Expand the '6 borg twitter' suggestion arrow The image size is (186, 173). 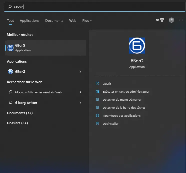80,103
